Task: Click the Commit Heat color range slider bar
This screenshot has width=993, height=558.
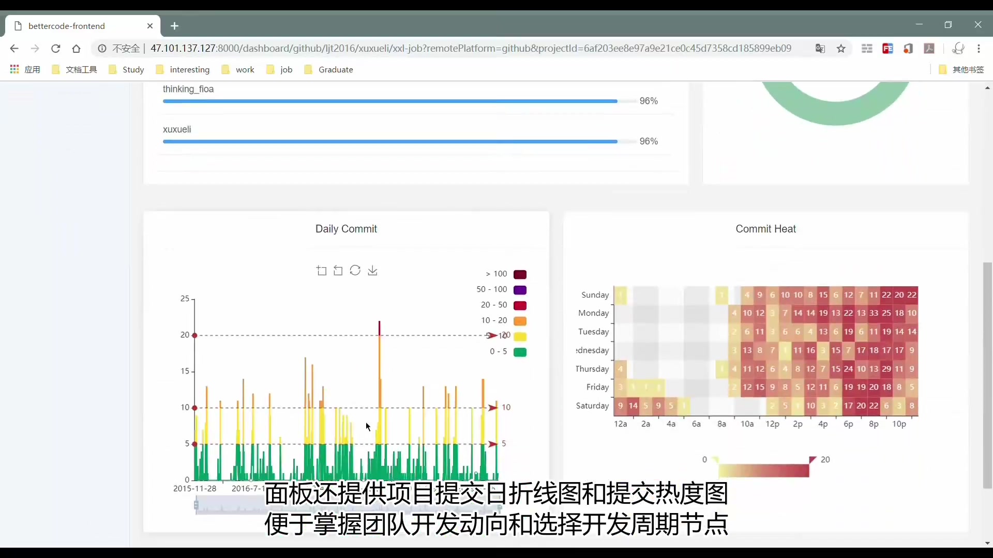Action: point(763,471)
